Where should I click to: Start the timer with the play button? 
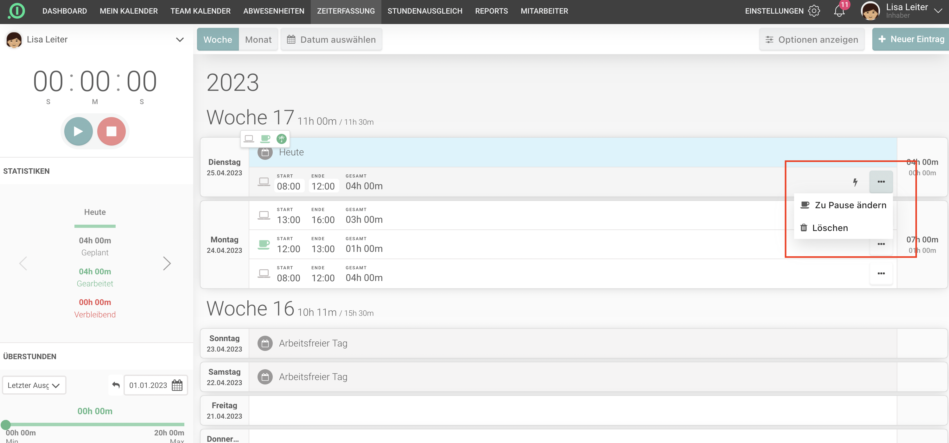point(78,131)
